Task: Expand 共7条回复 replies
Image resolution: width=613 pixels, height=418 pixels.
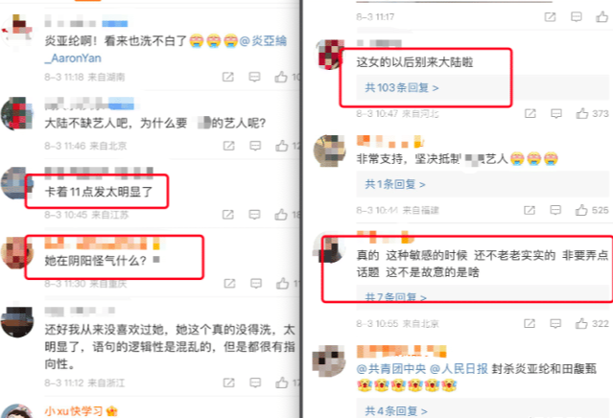Action: pyautogui.click(x=395, y=297)
